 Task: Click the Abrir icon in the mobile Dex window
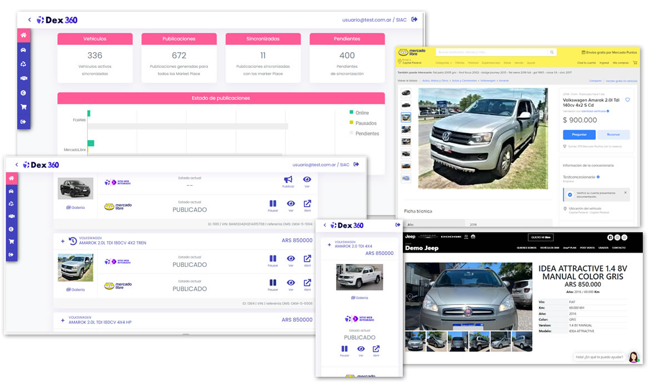coord(376,349)
